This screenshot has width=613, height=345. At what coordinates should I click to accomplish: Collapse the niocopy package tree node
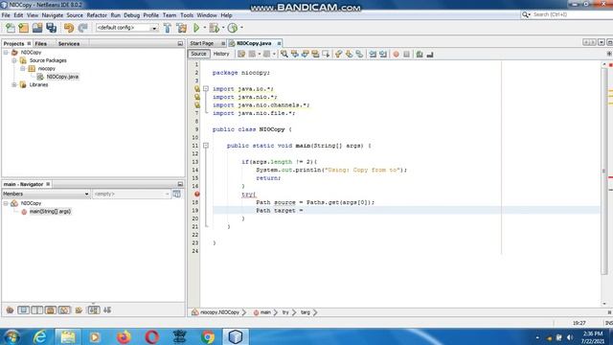click(23, 69)
